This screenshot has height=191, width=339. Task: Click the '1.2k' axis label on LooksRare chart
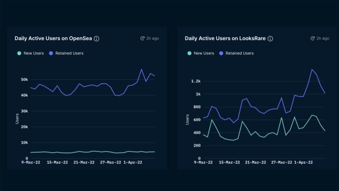(196, 81)
